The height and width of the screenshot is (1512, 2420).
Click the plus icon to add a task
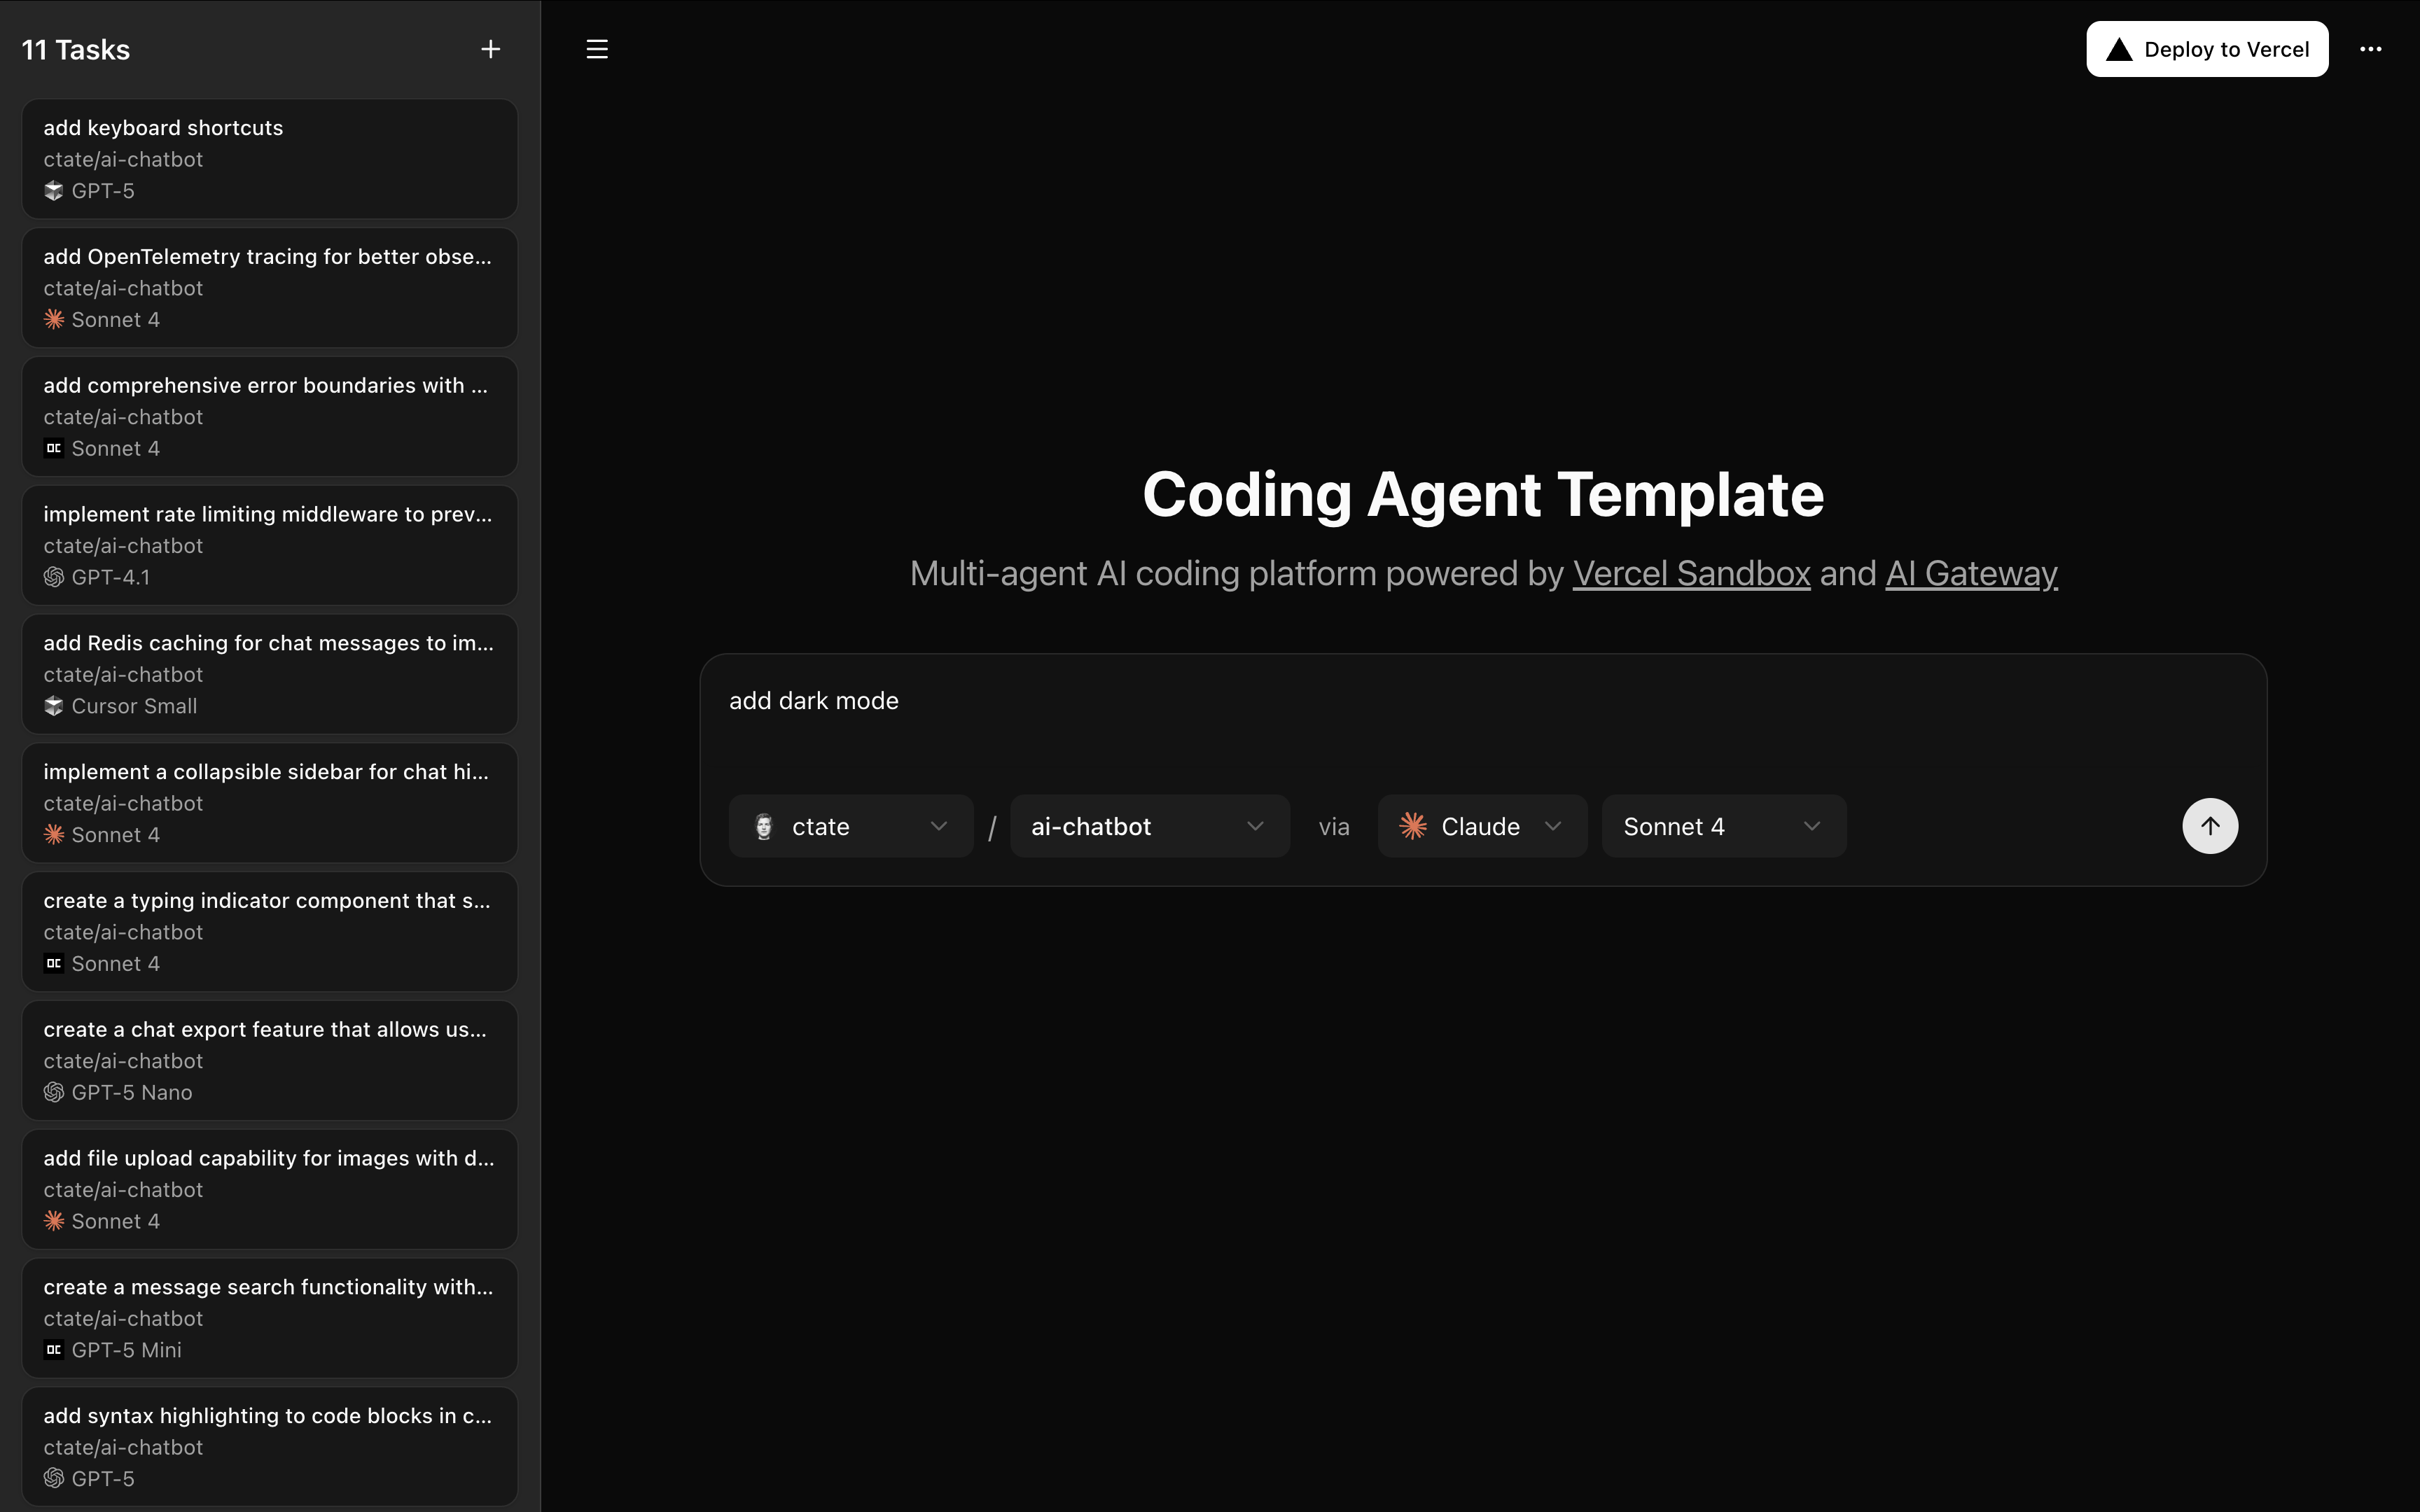point(490,49)
